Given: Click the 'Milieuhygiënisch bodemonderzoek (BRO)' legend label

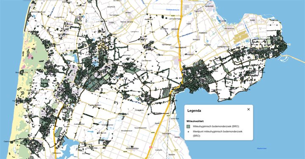Looking at the screenshot, I should (216, 126).
